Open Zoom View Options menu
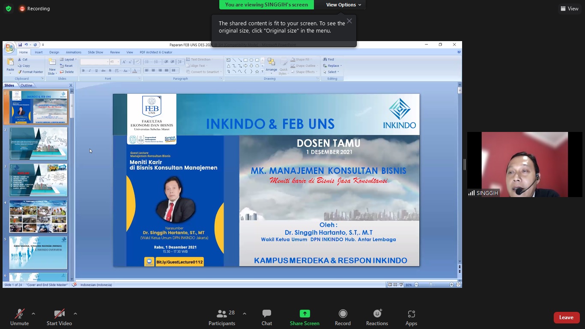 click(343, 5)
